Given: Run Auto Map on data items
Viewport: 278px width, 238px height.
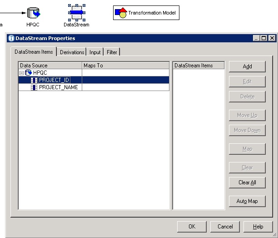Looking at the screenshot, I should (x=247, y=201).
